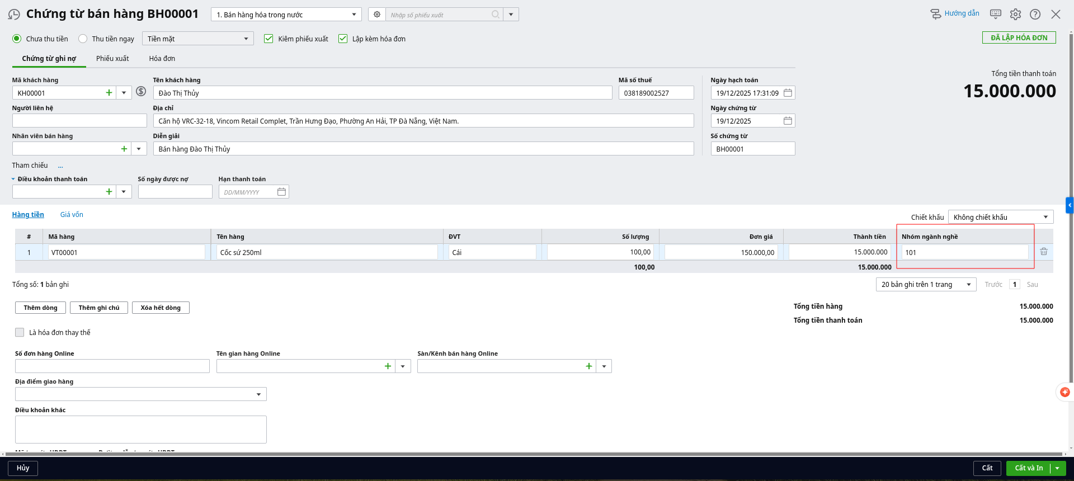Screen dimensions: 1074x481
Task: Switch to the Giá vốn tab
Action: 72,215
